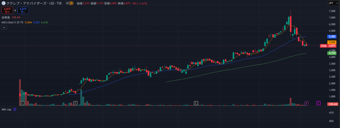This screenshot has height=128, width=340.
Task: Click the 安値 4,850 low value
Action: [x=111, y=3]
